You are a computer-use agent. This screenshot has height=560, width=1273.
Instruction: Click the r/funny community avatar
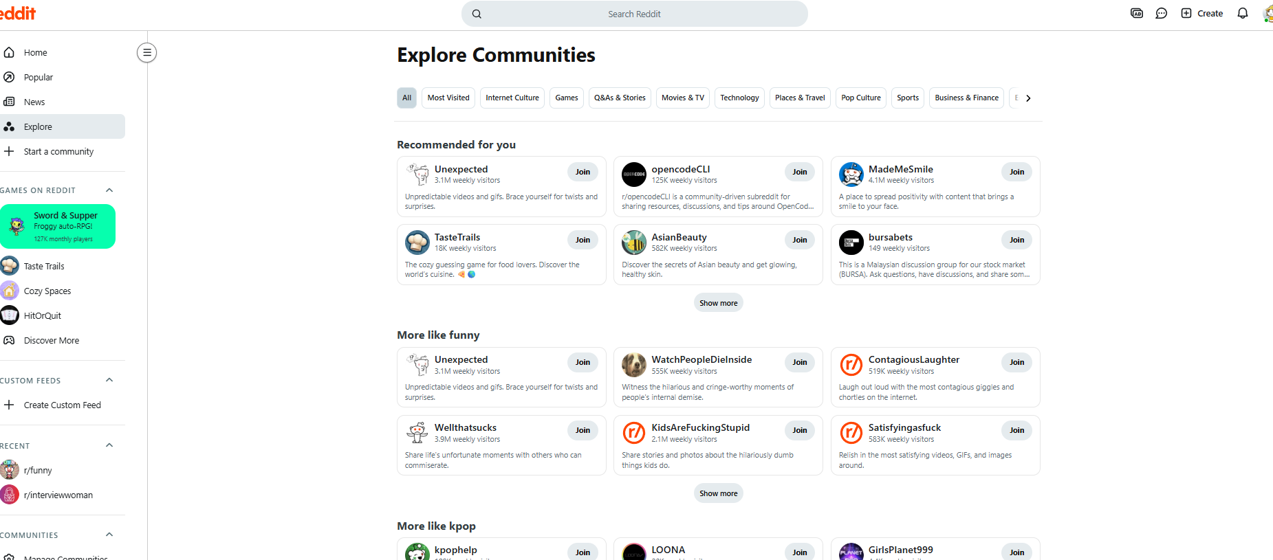pyautogui.click(x=10, y=470)
